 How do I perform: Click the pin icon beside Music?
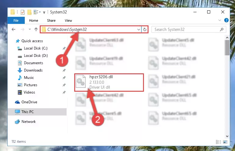[x=64, y=78]
